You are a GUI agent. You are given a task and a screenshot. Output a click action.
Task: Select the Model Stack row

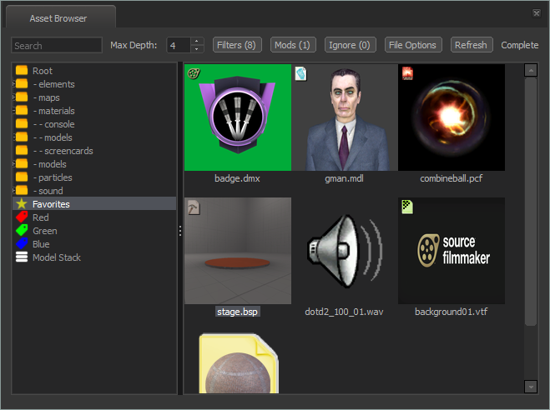(94, 257)
